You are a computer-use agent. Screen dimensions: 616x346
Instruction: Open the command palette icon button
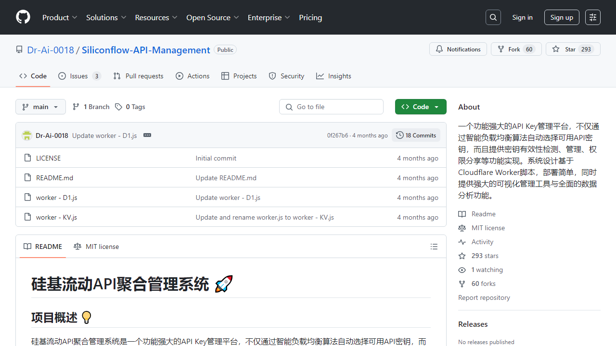[x=593, y=17]
